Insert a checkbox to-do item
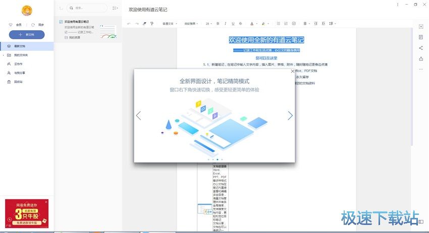Viewport: 429px width, 233px height. tap(294, 24)
